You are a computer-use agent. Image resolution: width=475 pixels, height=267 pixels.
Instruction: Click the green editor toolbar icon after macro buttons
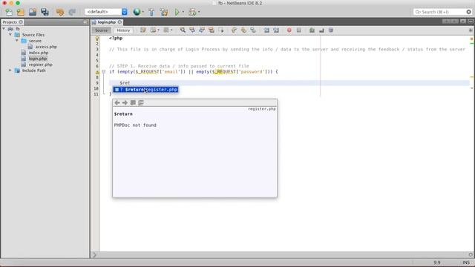312,30
